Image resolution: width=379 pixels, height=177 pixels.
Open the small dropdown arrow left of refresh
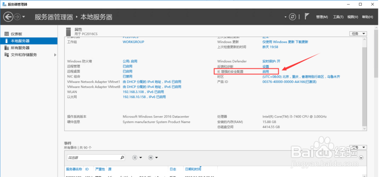pos(285,17)
